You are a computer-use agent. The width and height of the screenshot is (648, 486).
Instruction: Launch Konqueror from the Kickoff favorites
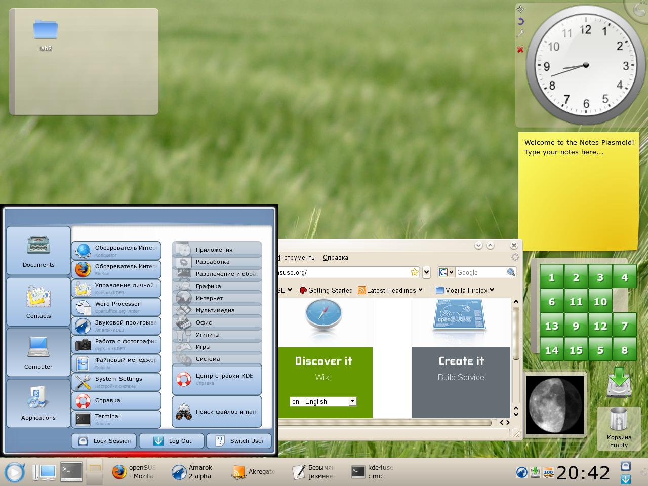pyautogui.click(x=116, y=251)
